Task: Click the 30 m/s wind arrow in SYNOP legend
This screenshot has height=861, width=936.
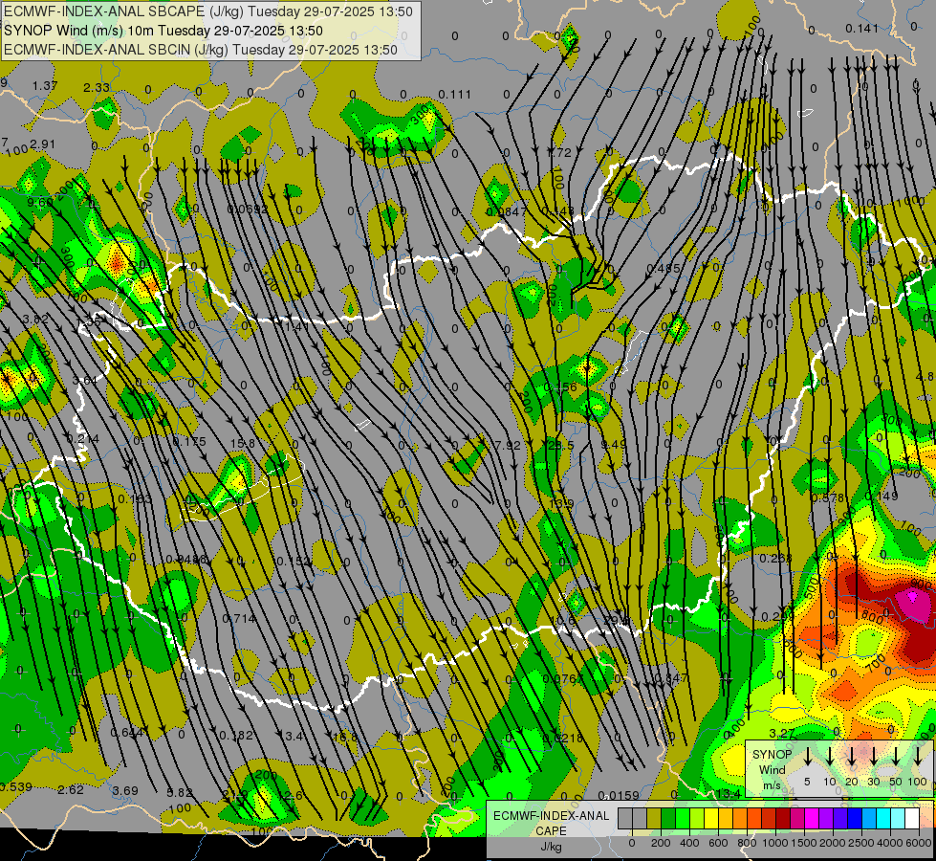Action: point(873,756)
